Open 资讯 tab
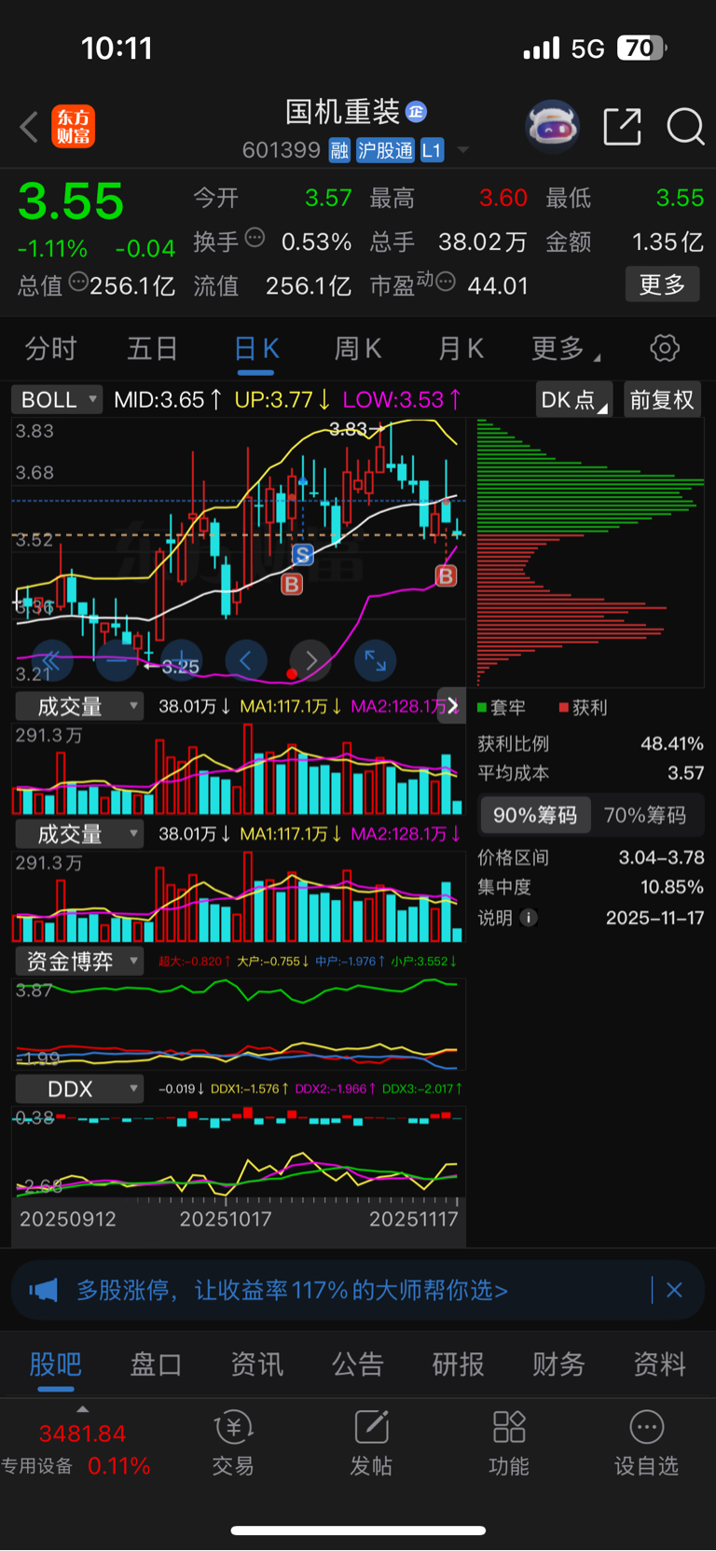 click(256, 1364)
